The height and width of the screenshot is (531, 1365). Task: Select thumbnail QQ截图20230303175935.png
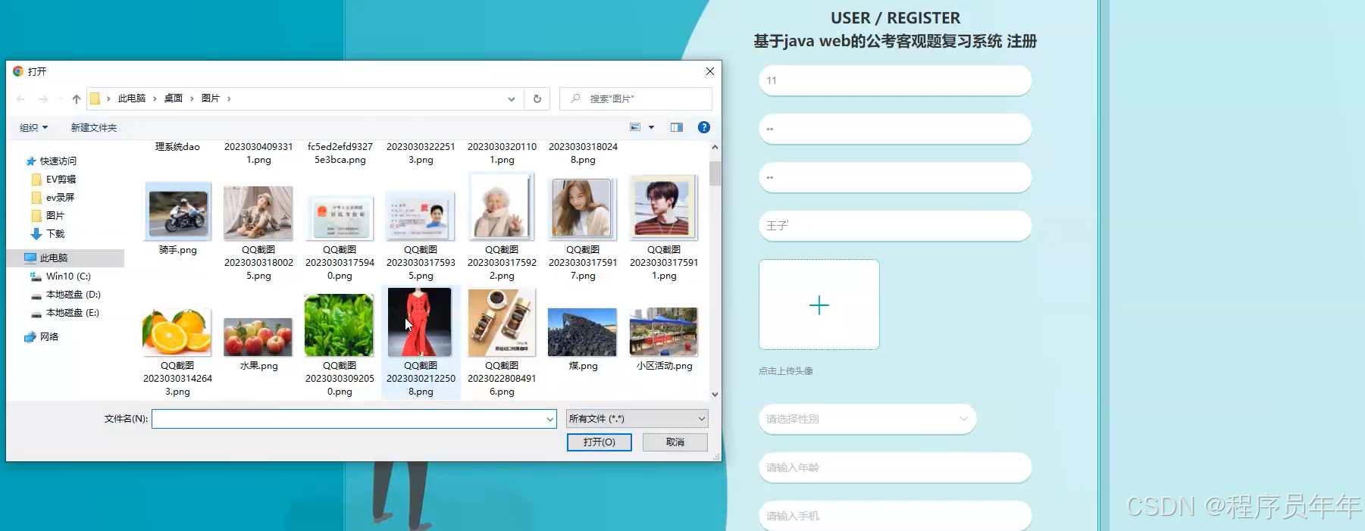point(421,216)
